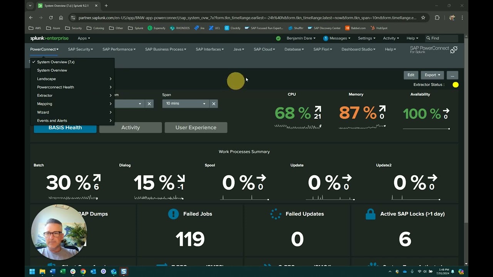The image size is (493, 277).
Task: Switch to the User Experience tab
Action: 196,128
